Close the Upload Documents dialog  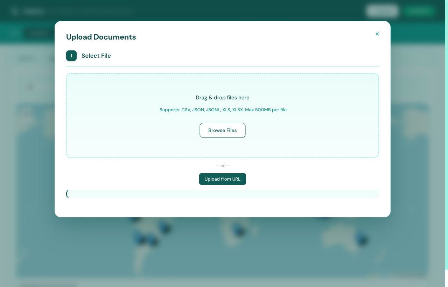[x=377, y=34]
